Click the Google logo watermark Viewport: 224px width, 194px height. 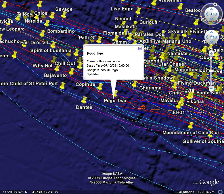[x=209, y=182]
